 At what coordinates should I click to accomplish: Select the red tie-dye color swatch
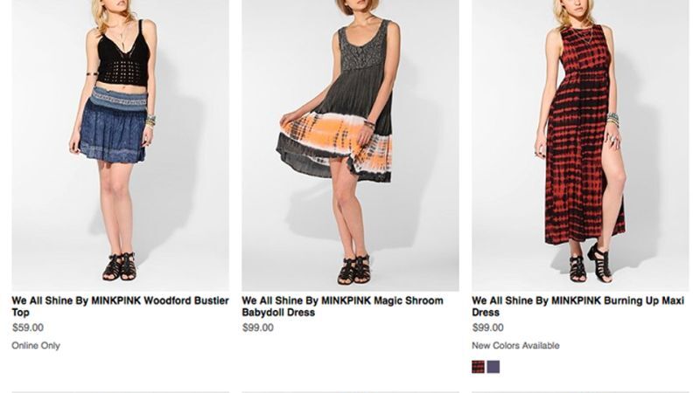tap(478, 367)
